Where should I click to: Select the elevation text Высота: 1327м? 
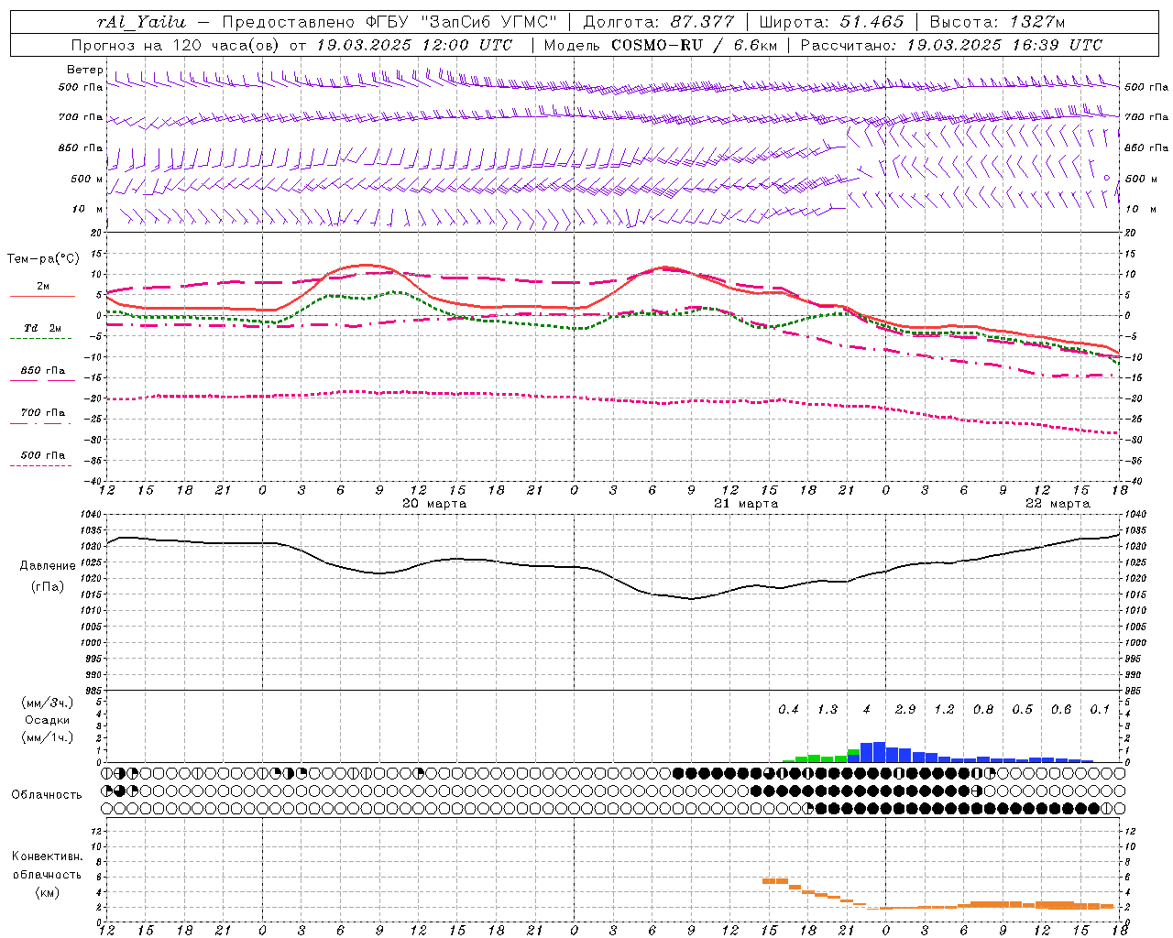click(997, 22)
